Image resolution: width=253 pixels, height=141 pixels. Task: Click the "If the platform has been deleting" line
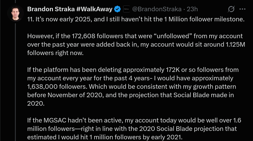pyautogui.click(x=133, y=70)
